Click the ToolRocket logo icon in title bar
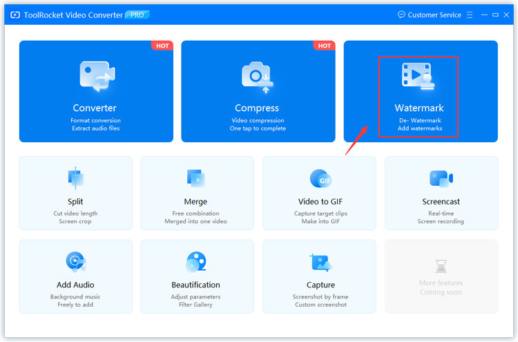Viewport: 518px width, 342px height. pos(15,15)
